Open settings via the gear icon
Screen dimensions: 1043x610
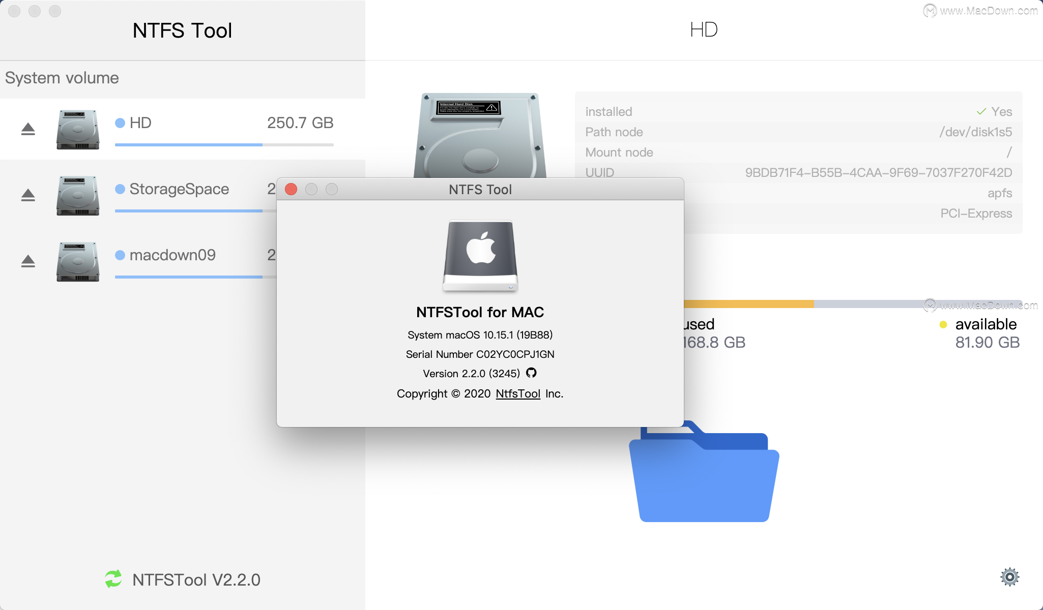tap(1010, 577)
